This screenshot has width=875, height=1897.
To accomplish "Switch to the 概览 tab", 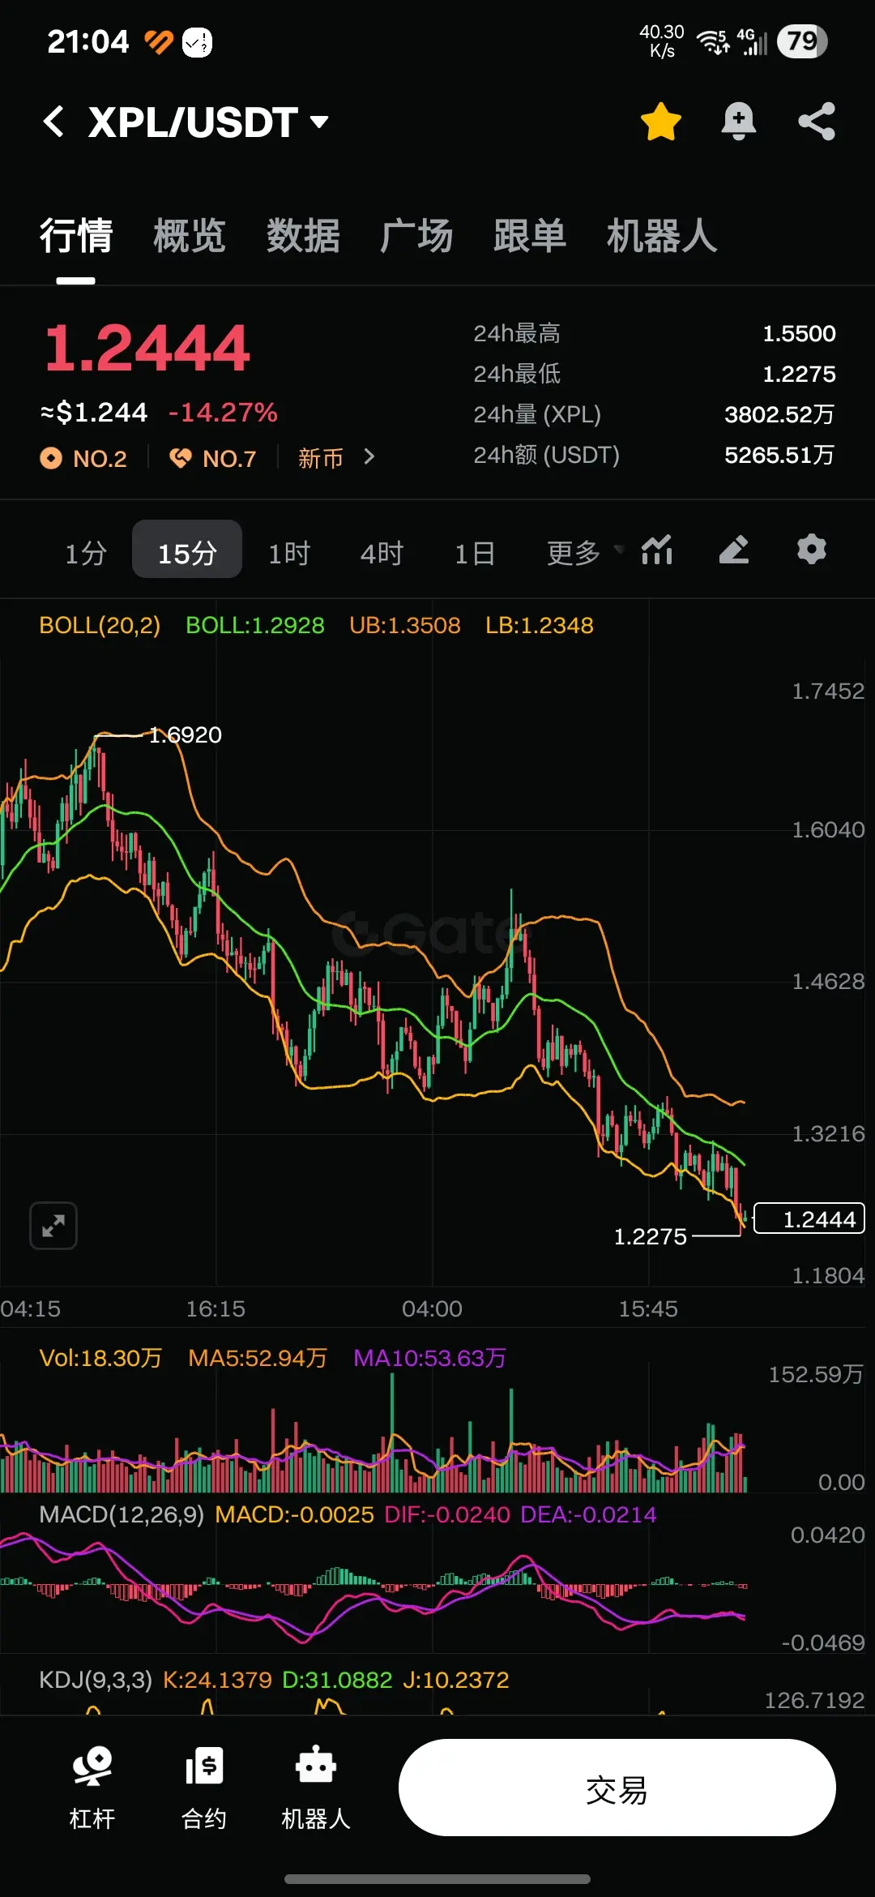I will pyautogui.click(x=190, y=236).
